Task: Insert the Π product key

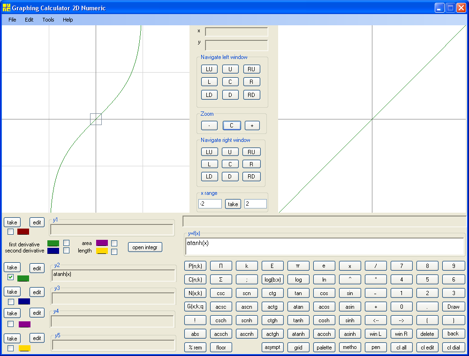Action: (x=221, y=266)
